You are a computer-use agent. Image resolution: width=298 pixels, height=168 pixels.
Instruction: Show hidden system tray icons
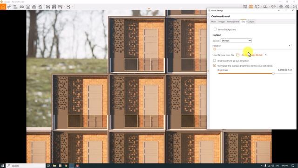pyautogui.click(x=262, y=166)
